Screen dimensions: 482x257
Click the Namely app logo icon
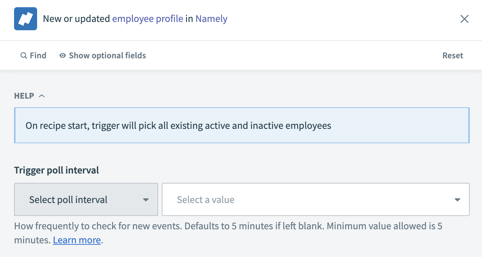coord(26,19)
